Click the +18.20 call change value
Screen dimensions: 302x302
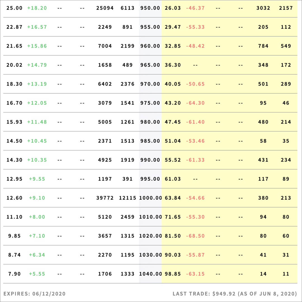[x=37, y=8]
